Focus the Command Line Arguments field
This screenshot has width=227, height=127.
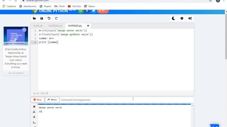click(x=127, y=99)
